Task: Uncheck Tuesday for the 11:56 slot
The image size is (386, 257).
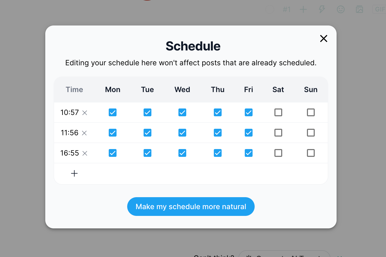Action: point(147,133)
